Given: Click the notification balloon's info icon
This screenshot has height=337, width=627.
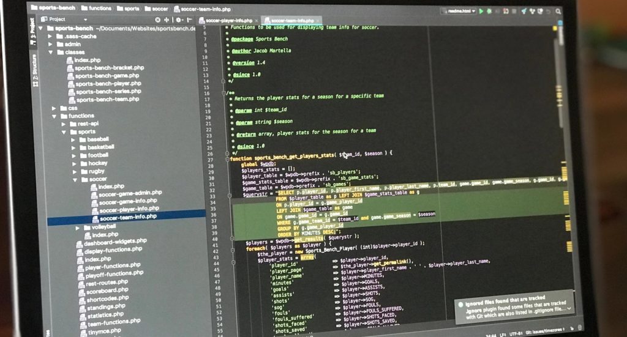Looking at the screenshot, I should coord(460,304).
